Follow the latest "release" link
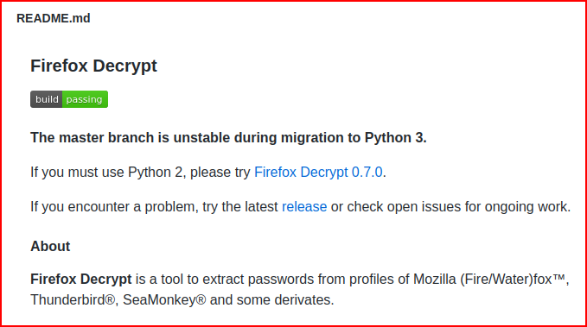The height and width of the screenshot is (327, 587). 304,207
